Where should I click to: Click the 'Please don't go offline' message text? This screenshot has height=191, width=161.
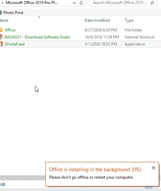[x=91, y=177]
